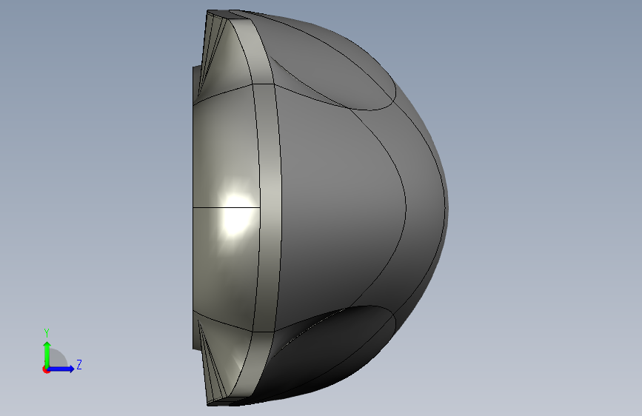642x416 pixels.
Task: Click the blue Z axis arrow
Action: pos(61,369)
